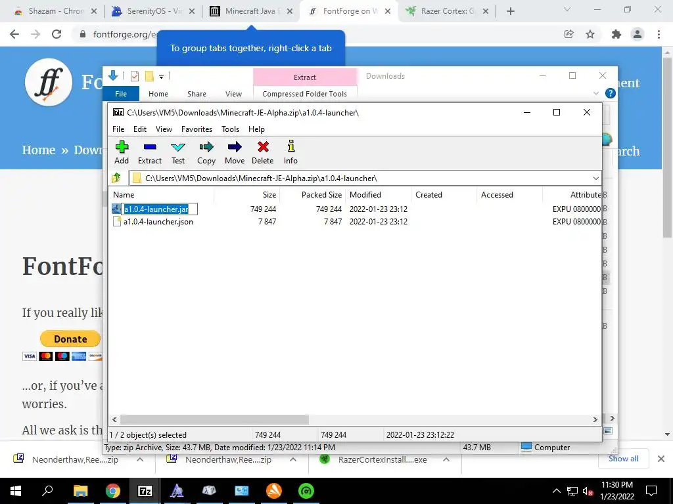Open Explorer Help question mark icon
This screenshot has height=504, width=673.
coord(610,93)
